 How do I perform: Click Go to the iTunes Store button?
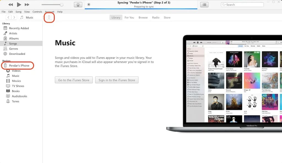tap(74, 80)
